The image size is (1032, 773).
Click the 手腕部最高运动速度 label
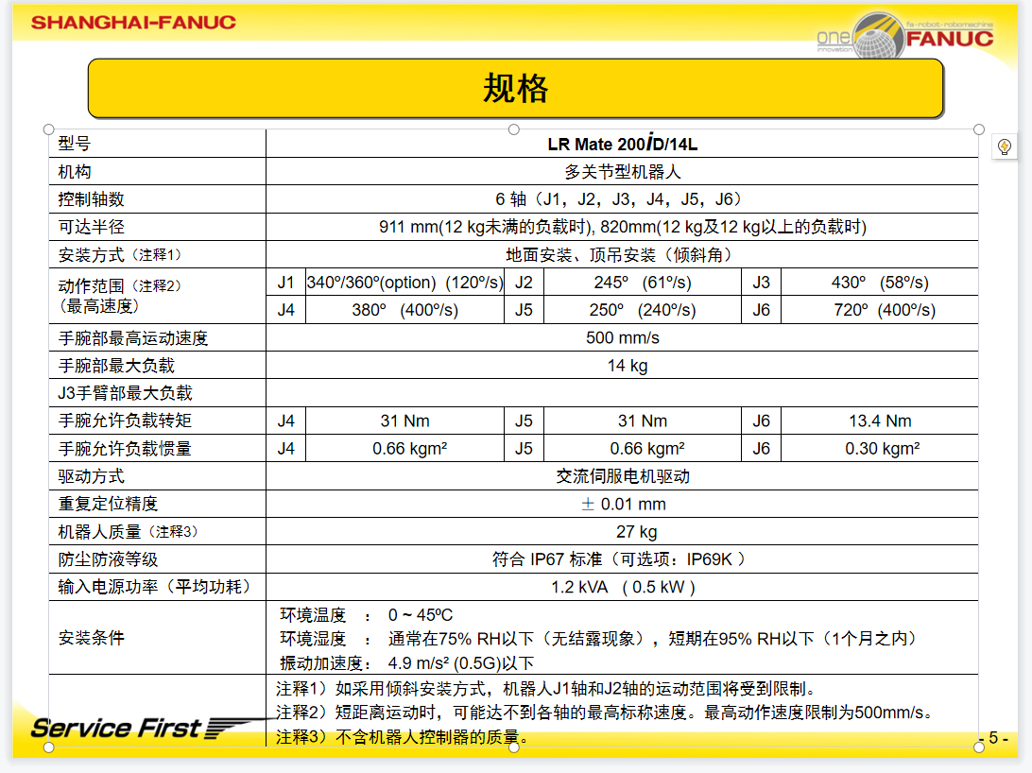pyautogui.click(x=133, y=338)
